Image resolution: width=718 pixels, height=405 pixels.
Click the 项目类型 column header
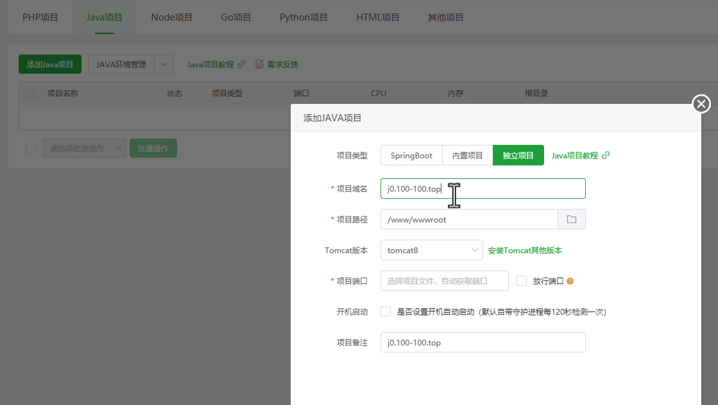point(227,94)
